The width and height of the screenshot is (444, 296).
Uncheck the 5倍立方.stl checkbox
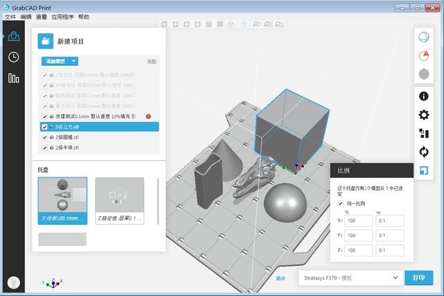(x=44, y=127)
